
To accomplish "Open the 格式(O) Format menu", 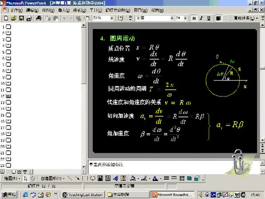I will coord(79,10).
